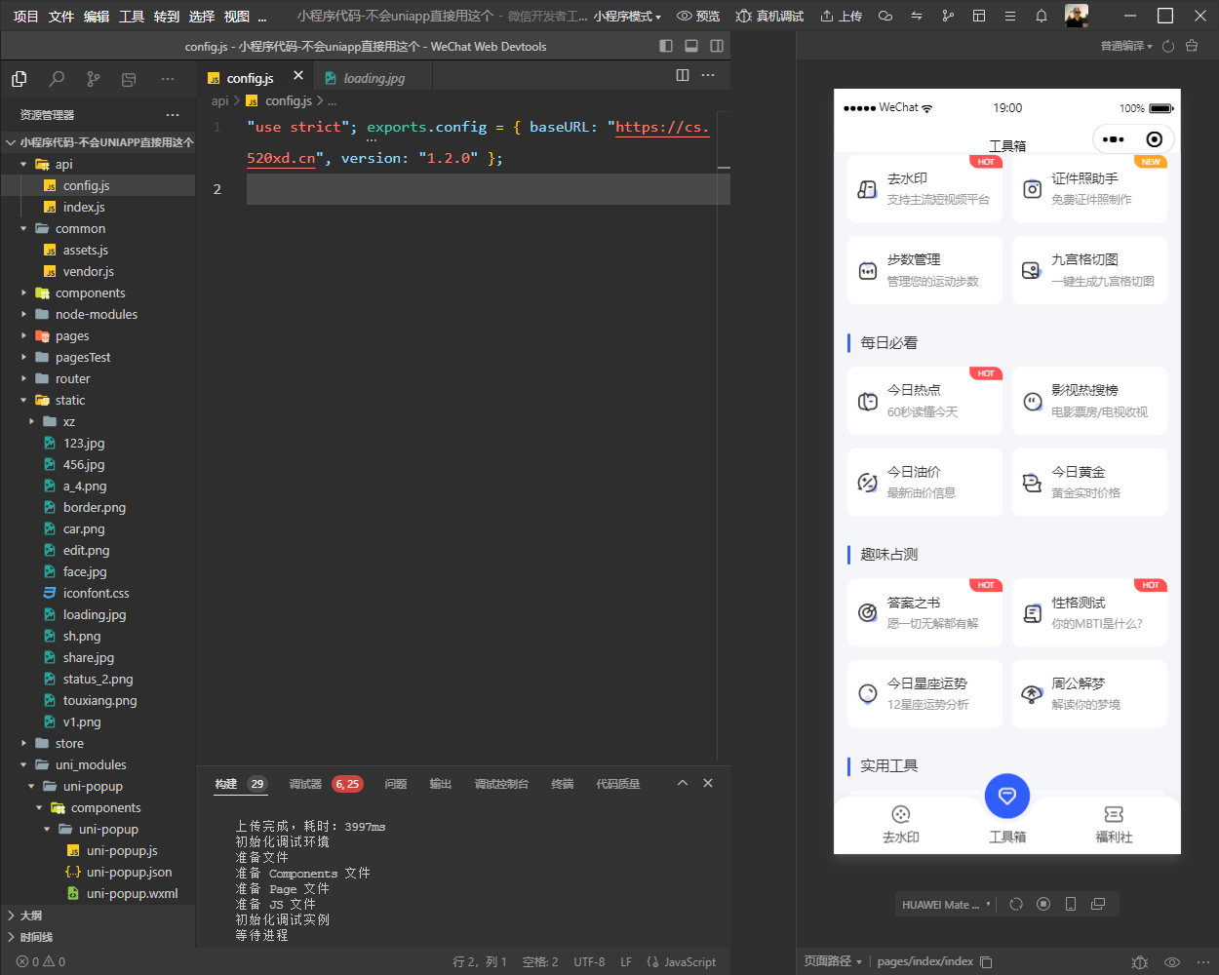The width and height of the screenshot is (1219, 975).
Task: Tap the 去水印 card in simulator
Action: 924,189
